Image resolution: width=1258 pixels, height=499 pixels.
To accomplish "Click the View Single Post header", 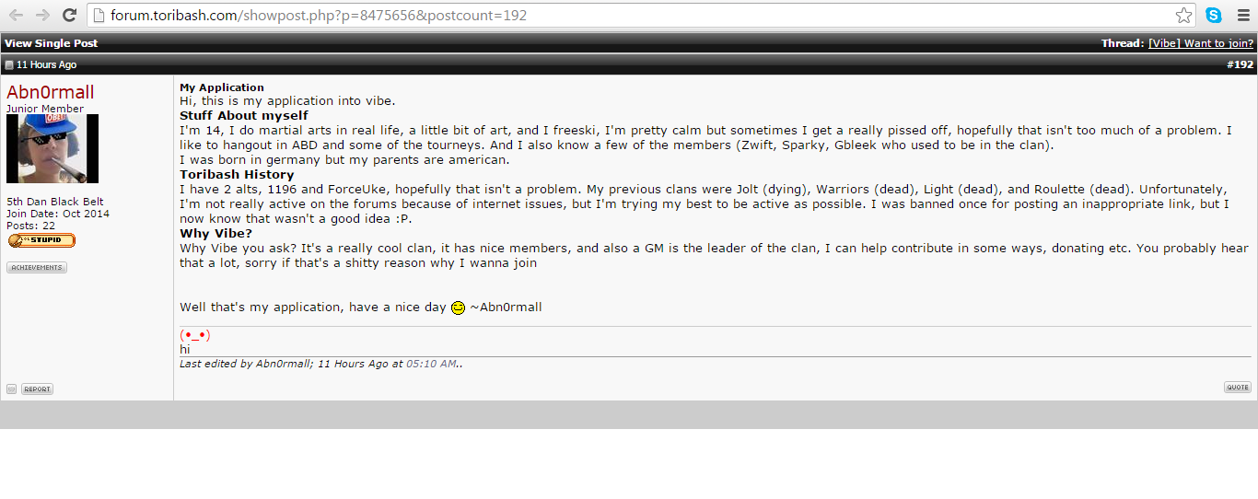I will [x=51, y=43].
